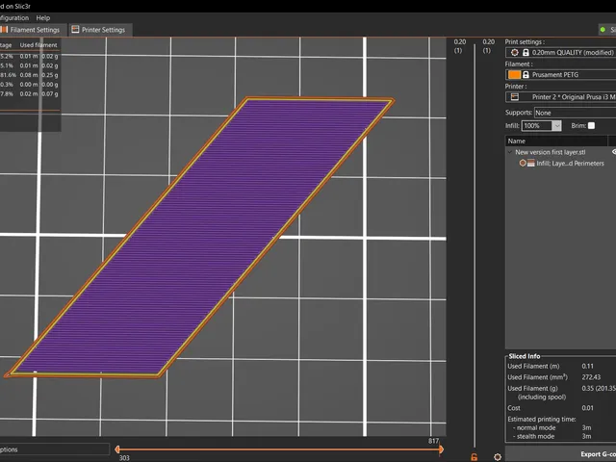Click the Cost value 0.01
The width and height of the screenshot is (616, 462).
(x=588, y=408)
